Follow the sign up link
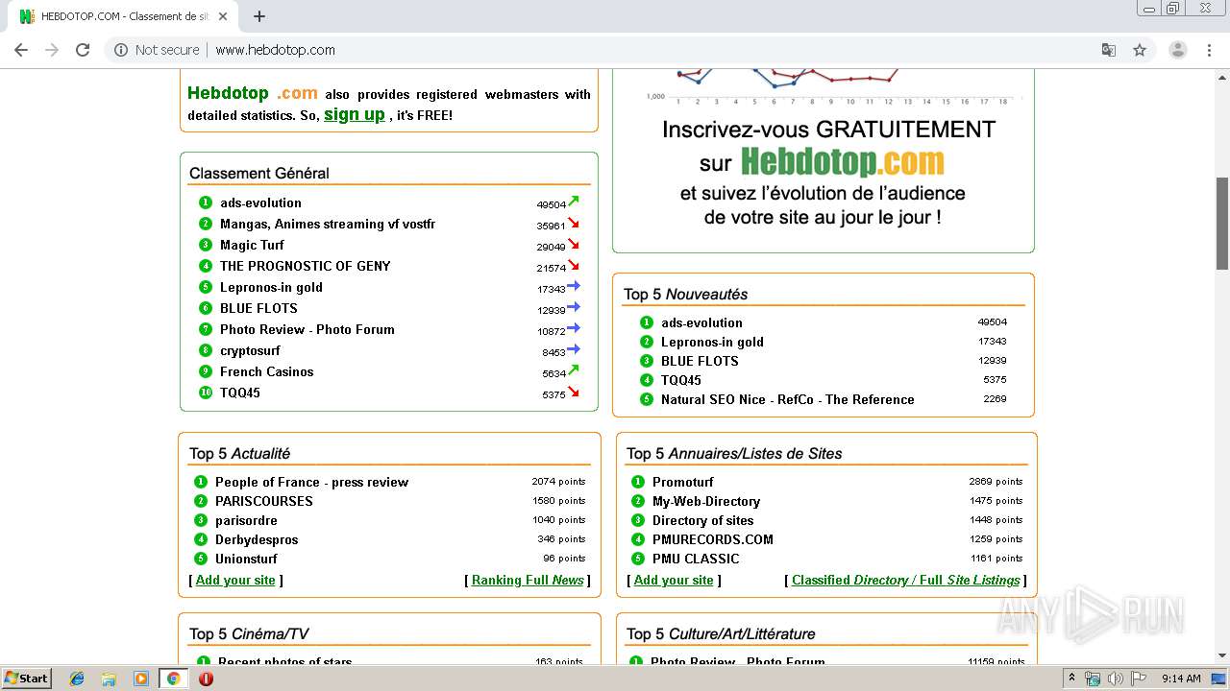Image resolution: width=1230 pixels, height=691 pixels. click(x=354, y=114)
